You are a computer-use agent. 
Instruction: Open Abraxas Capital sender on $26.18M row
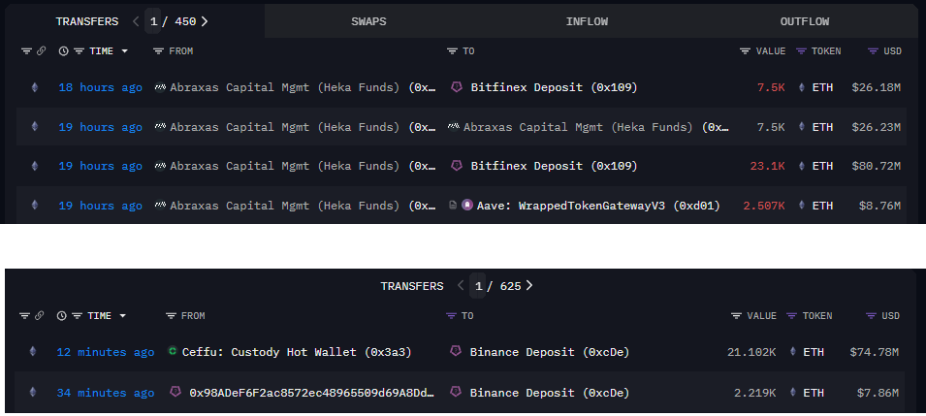tap(303, 87)
